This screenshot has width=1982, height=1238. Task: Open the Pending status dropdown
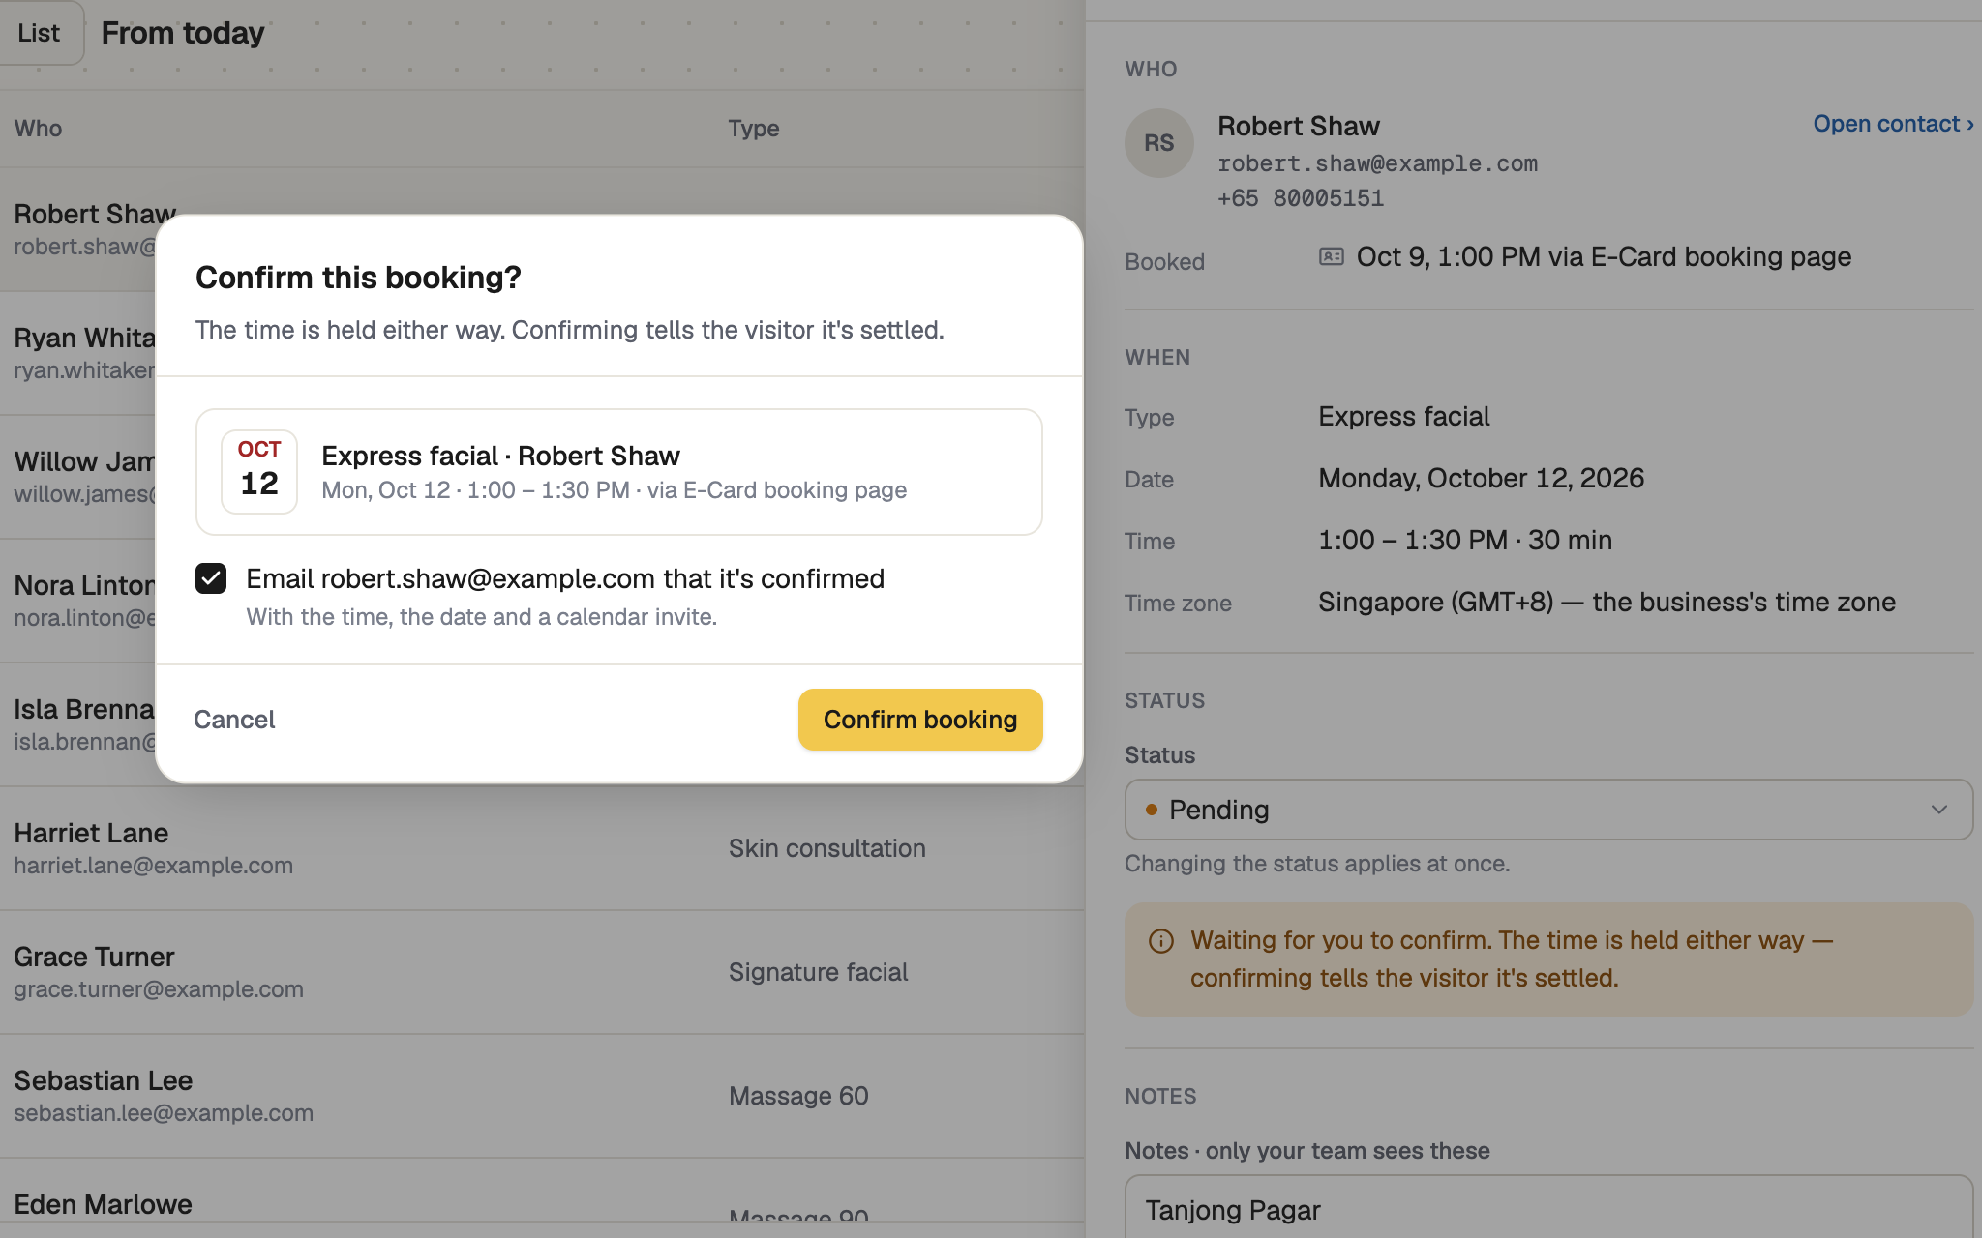pyautogui.click(x=1548, y=810)
